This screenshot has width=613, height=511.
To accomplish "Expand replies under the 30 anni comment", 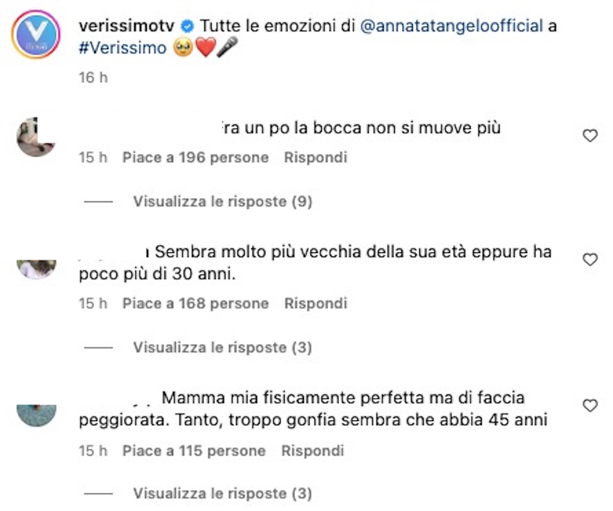I will 222,348.
